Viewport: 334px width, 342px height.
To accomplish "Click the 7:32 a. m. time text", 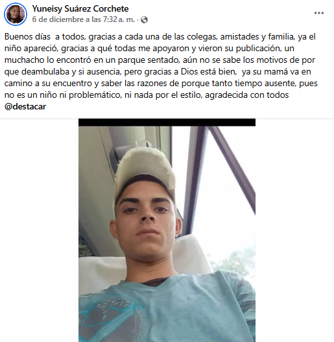I will tap(119, 19).
